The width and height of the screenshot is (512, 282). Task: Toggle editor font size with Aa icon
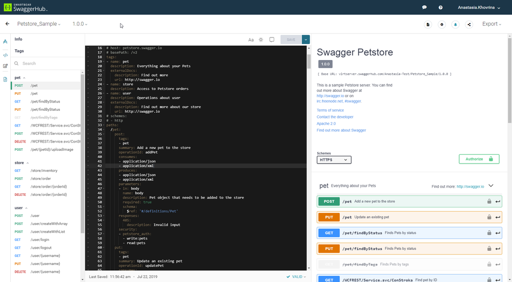point(251,39)
